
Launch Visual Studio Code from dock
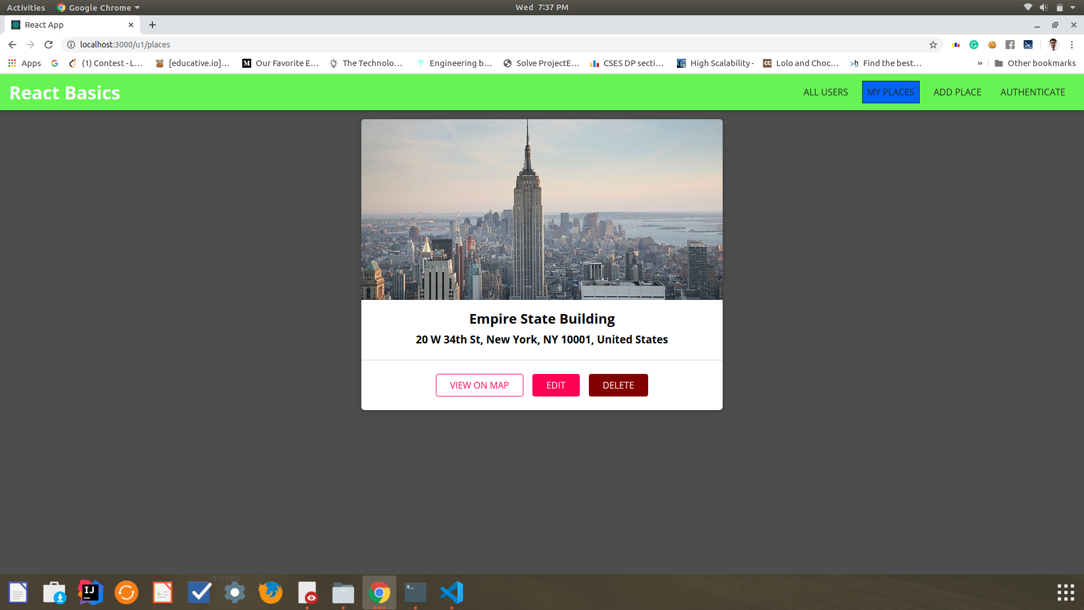pos(452,592)
